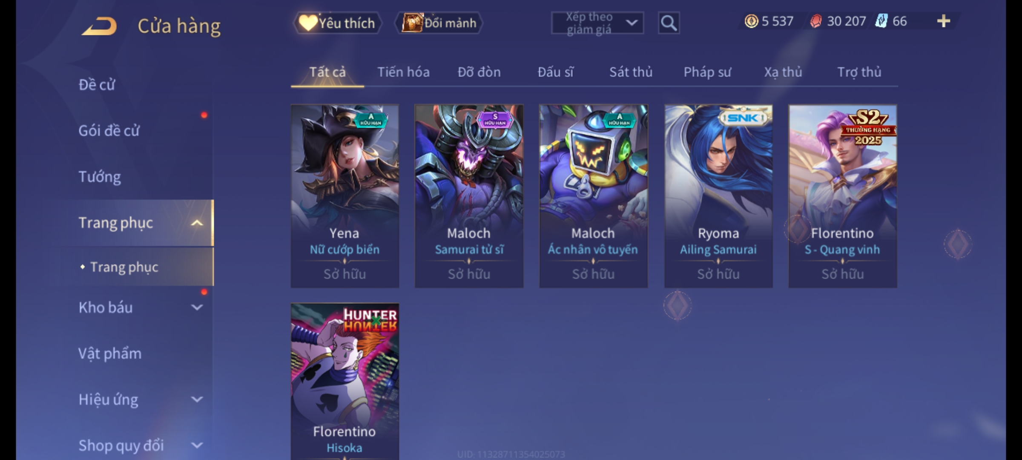The height and width of the screenshot is (460, 1022).
Task: Switch to the Pháp sư tab
Action: pyautogui.click(x=707, y=72)
